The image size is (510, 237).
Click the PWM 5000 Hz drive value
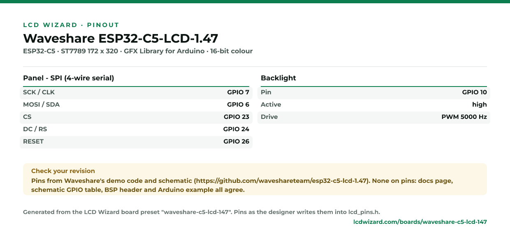(x=464, y=117)
